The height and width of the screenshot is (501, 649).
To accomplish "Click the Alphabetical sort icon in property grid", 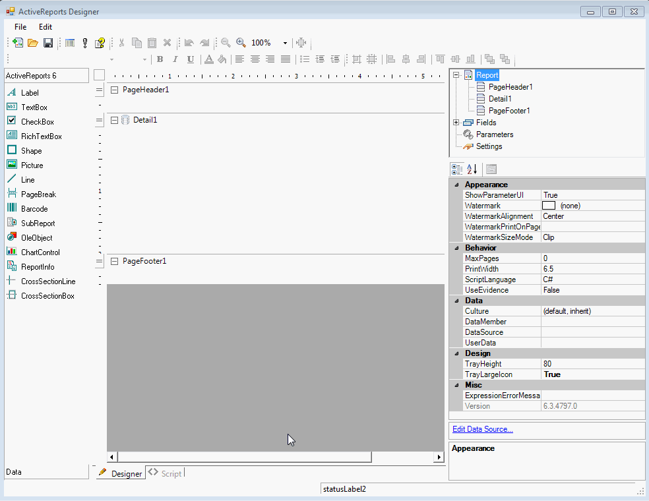I will pyautogui.click(x=472, y=169).
